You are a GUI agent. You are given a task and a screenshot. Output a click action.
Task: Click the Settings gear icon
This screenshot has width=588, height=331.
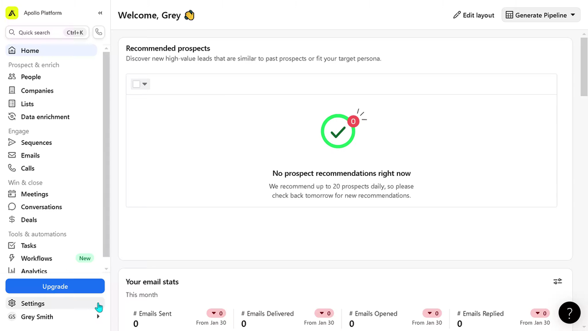(x=12, y=303)
